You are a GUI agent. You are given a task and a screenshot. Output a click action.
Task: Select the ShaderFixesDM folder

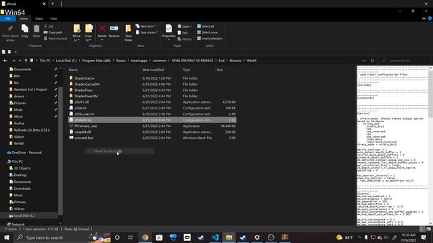(86, 96)
